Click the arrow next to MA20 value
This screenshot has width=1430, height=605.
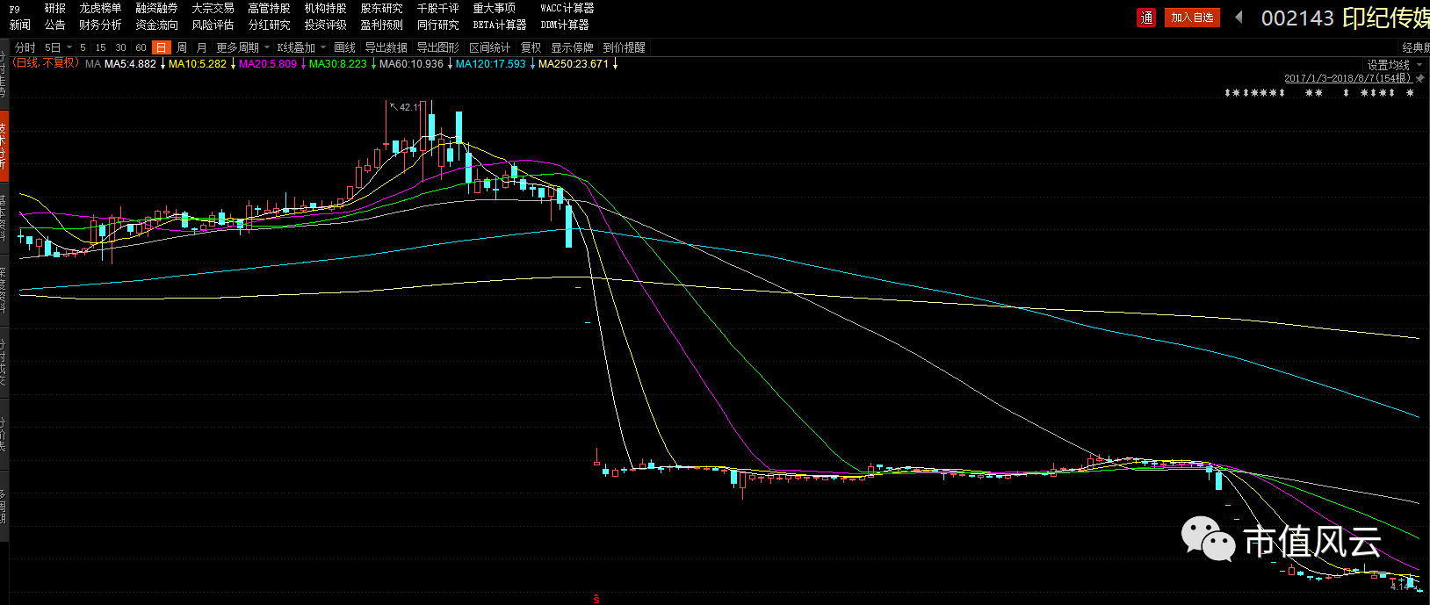303,64
